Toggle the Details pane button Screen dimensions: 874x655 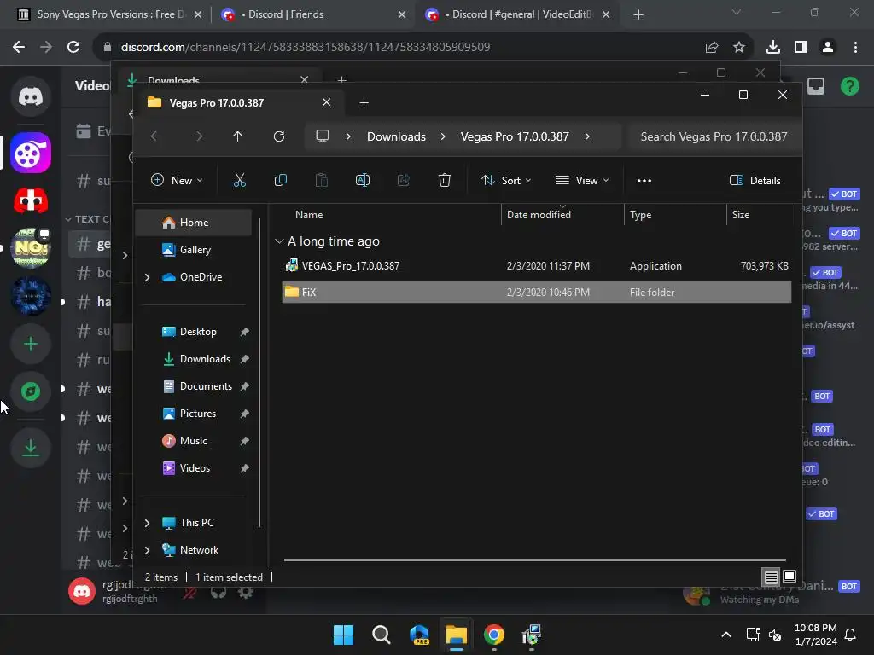[755, 180]
